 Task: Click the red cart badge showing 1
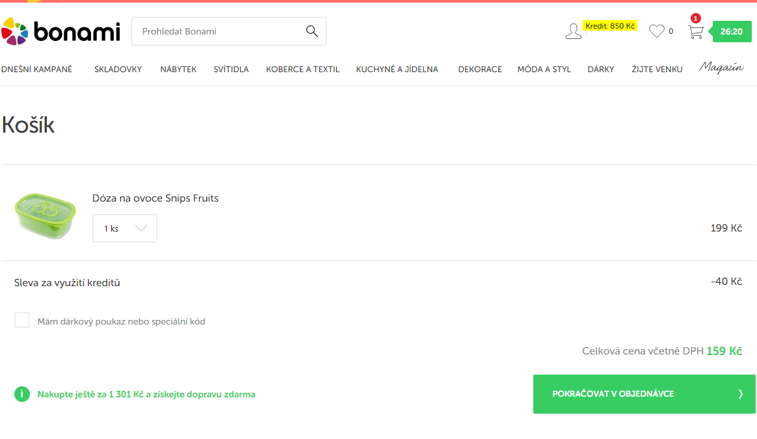point(695,18)
